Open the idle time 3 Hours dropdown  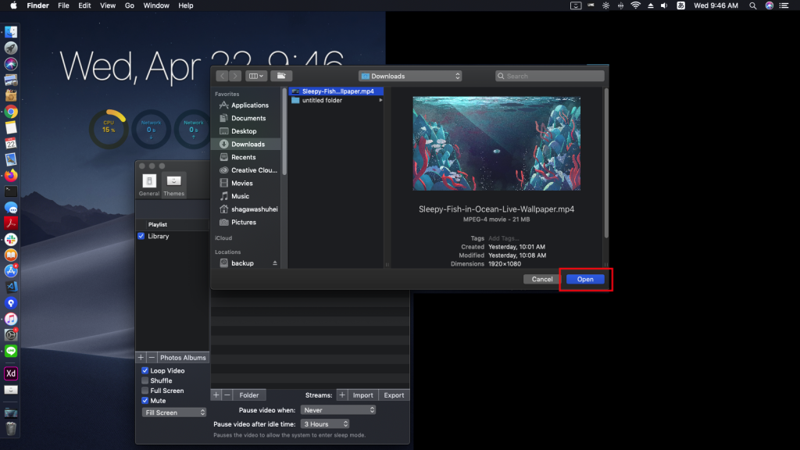[x=325, y=424]
